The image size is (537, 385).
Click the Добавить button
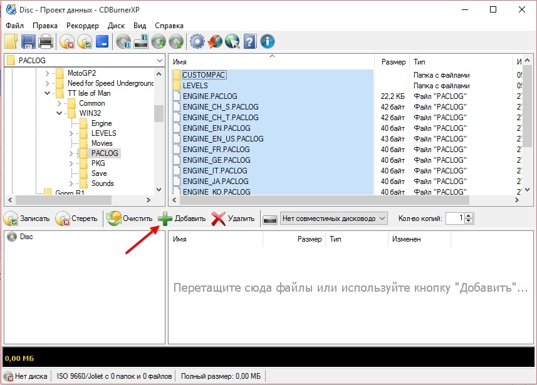[x=182, y=218]
